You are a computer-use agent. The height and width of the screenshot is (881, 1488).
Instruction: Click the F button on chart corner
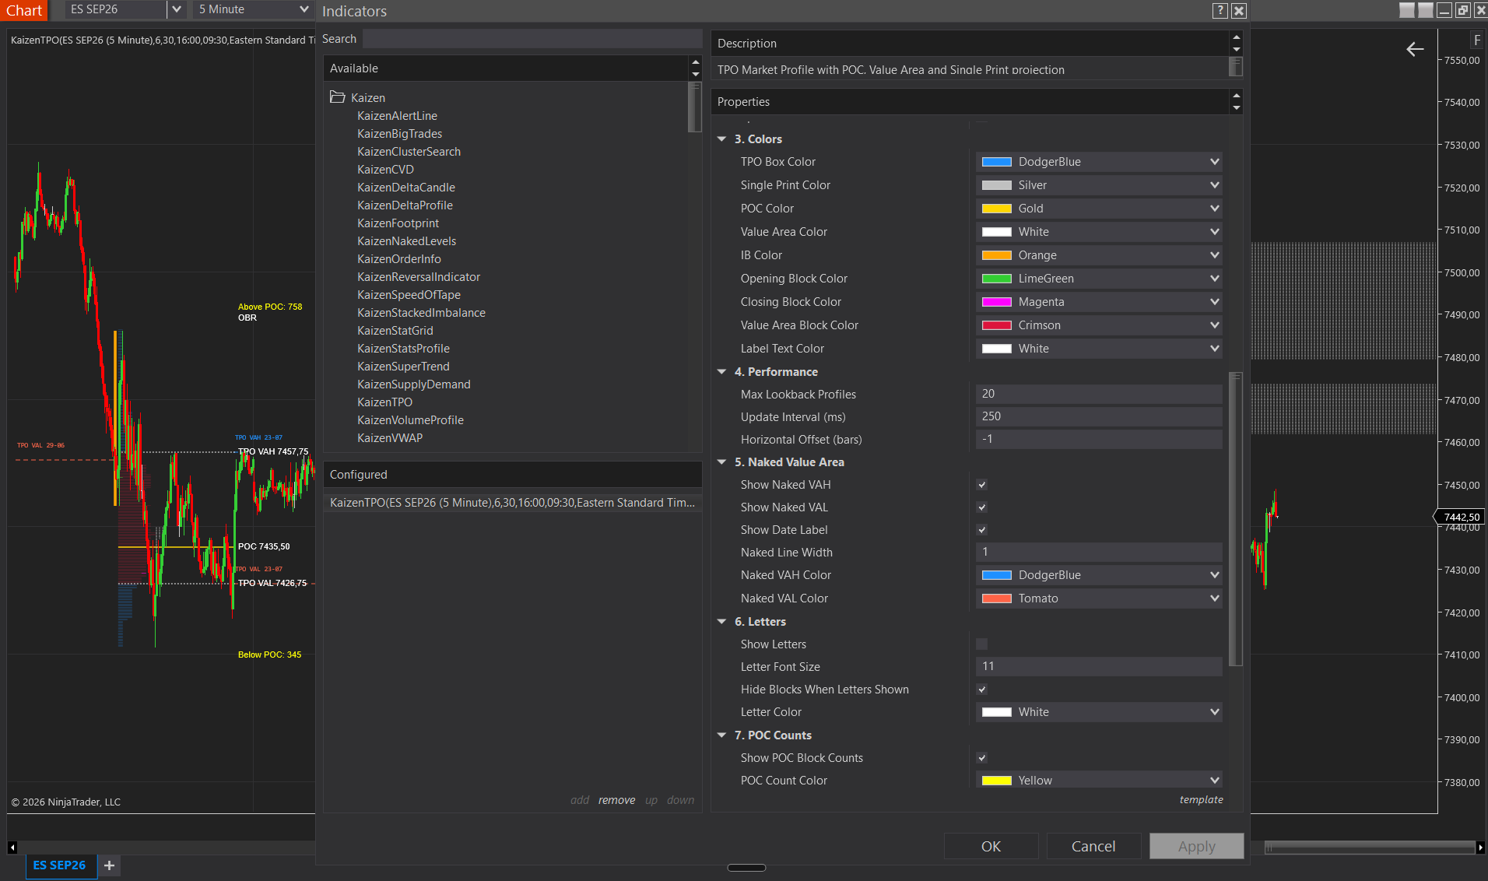pos(1476,40)
